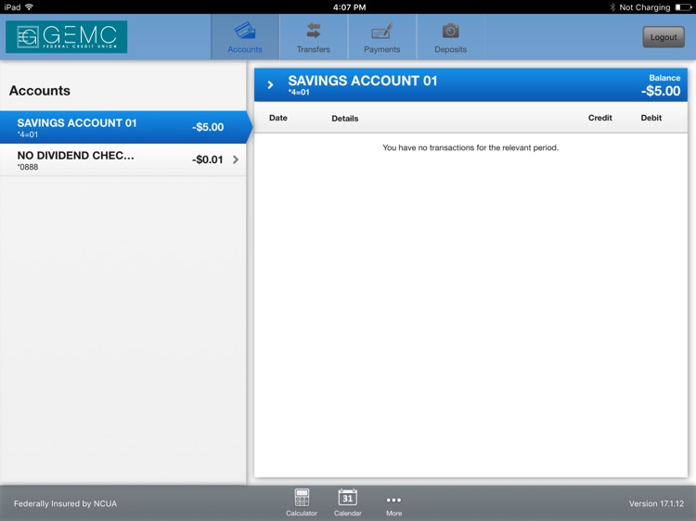Open the chevron beside -$0.01 balance
The image size is (696, 521).
pyautogui.click(x=236, y=159)
